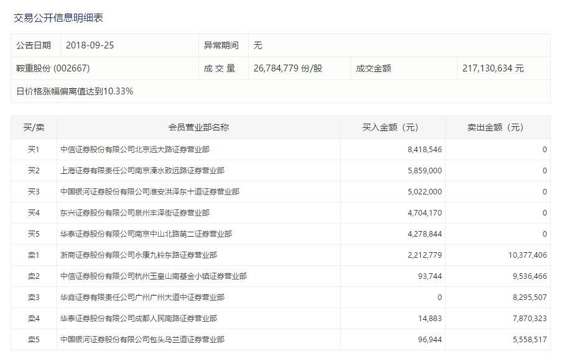Screen dimensions: 562x359
Task: Click the 买/卖 column header
Action: [34, 127]
